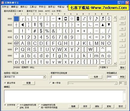Increase the font size 12 spinner
Image resolution: width=130 pixels, height=111 pixels.
(125, 82)
